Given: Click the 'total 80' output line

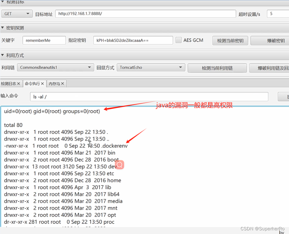Looking at the screenshot, I should [x=13, y=125].
